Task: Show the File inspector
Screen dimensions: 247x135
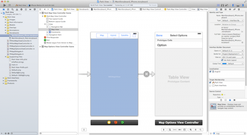Action: (217, 10)
